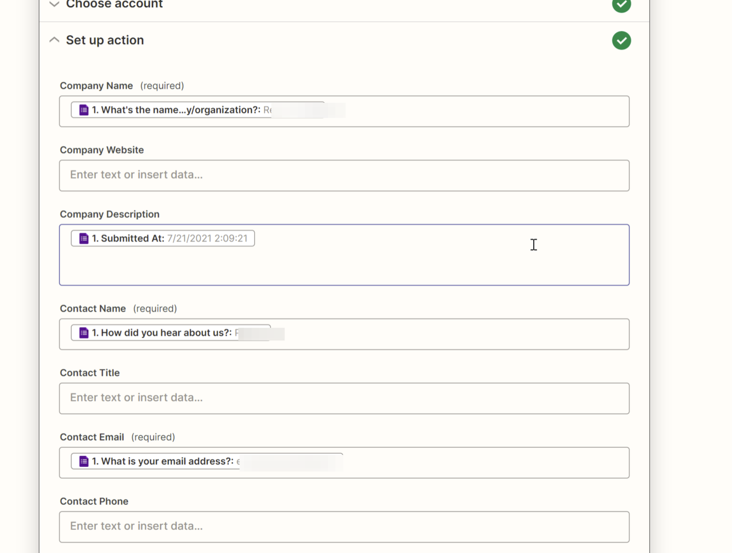Focus the Contact Title input field
This screenshot has height=553, width=732.
pos(344,398)
